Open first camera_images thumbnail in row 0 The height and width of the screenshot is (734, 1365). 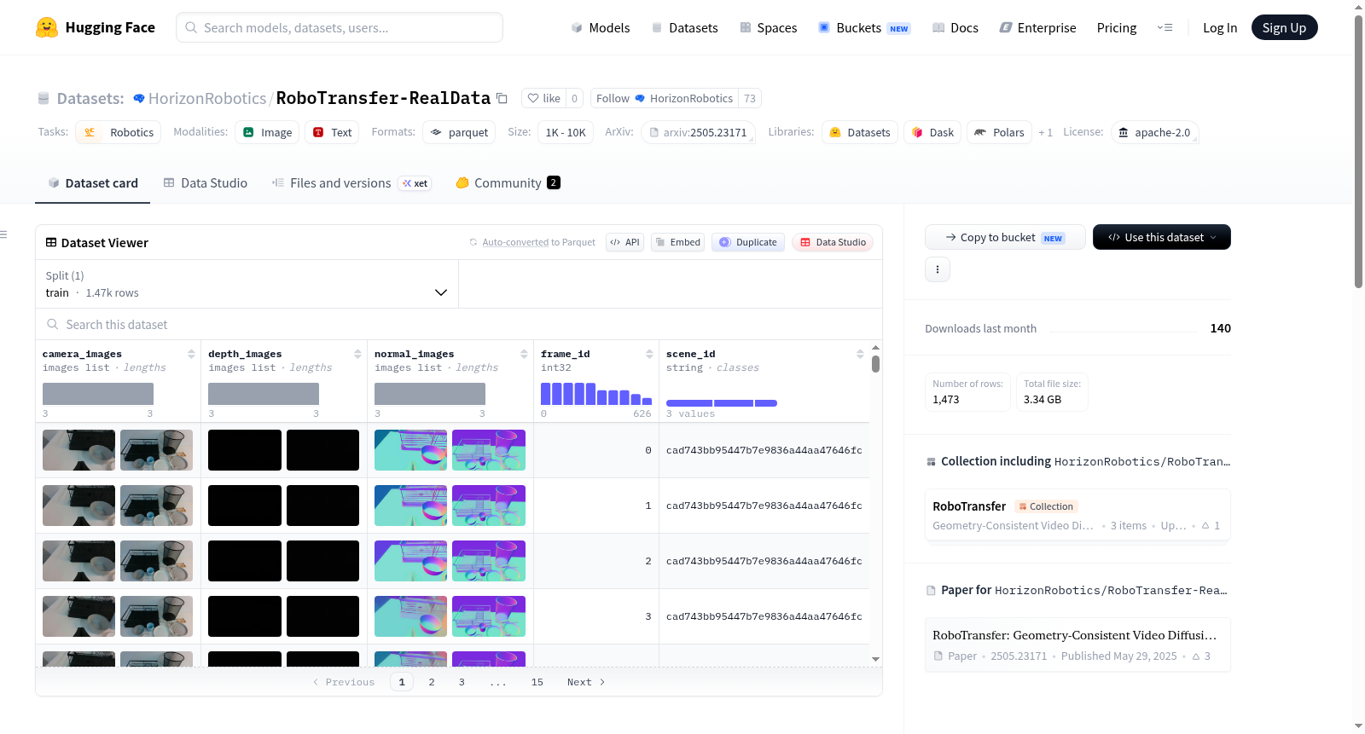click(x=78, y=450)
